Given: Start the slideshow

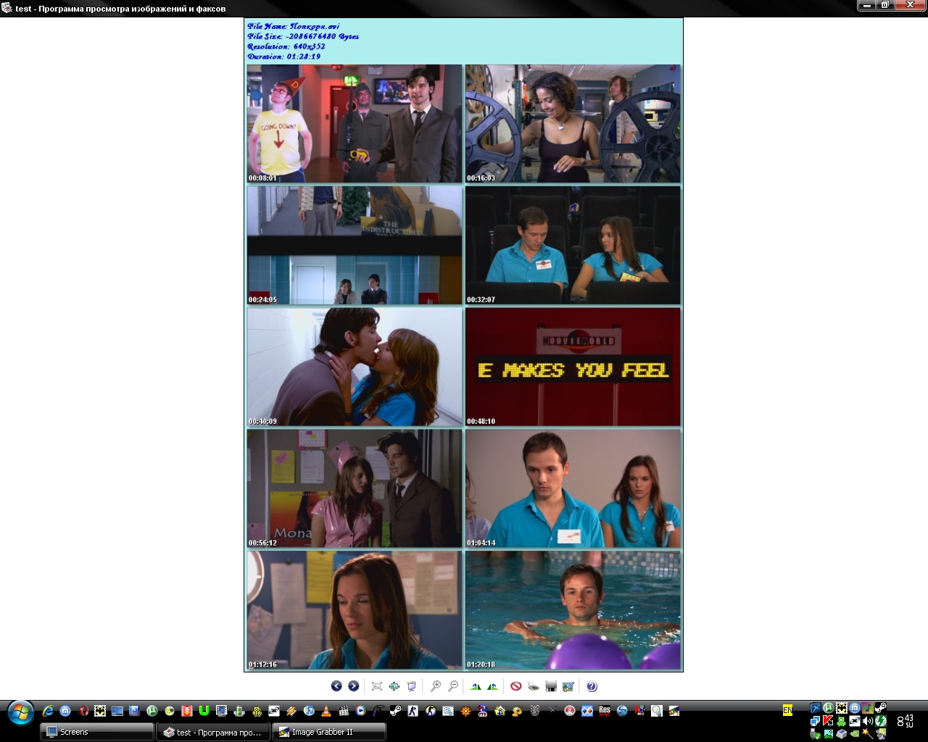Looking at the screenshot, I should [x=412, y=686].
